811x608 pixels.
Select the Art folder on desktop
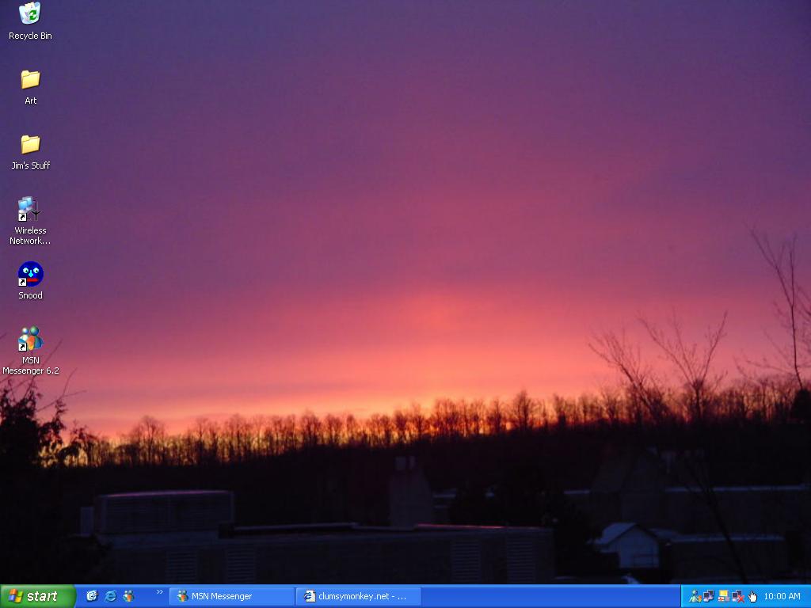pos(30,79)
